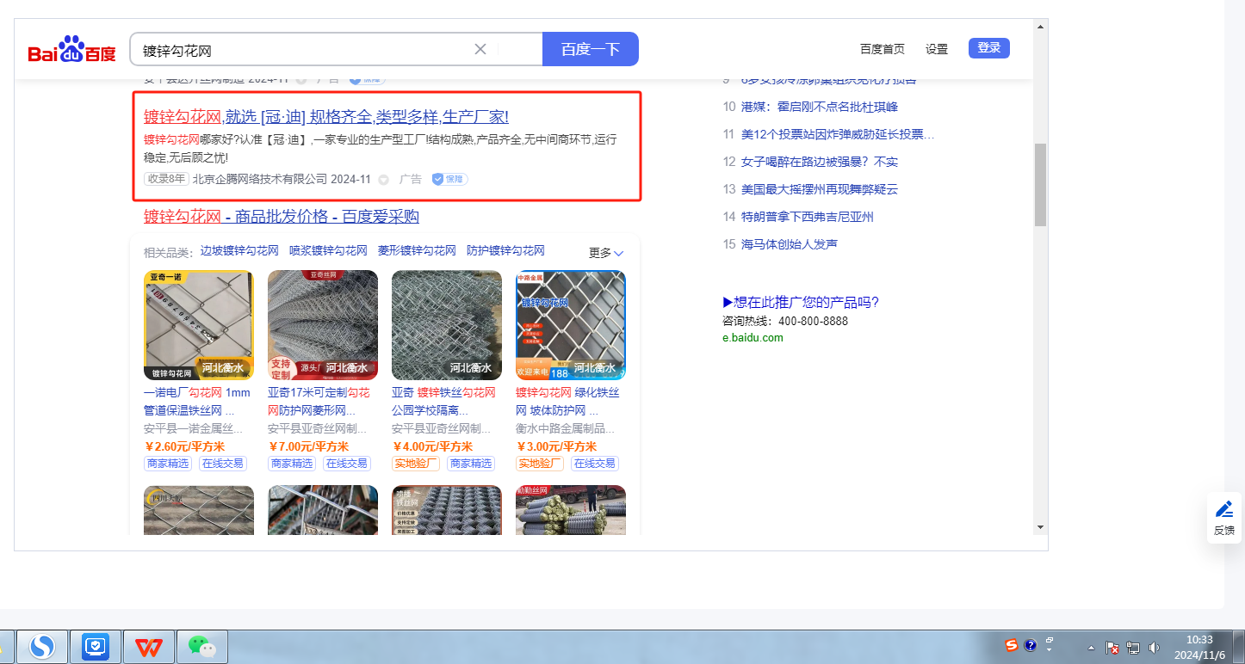This screenshot has height=664, width=1245.
Task: Open WeChat from the taskbar
Action: point(201,646)
